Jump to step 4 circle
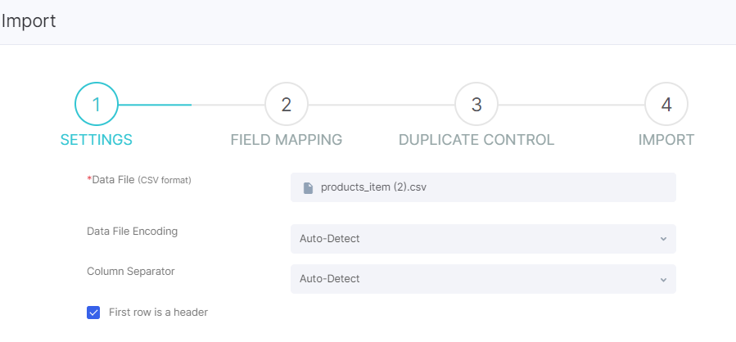736x342 pixels. (x=666, y=104)
